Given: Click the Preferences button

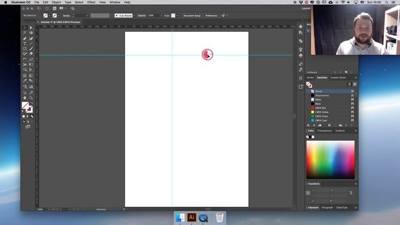Looking at the screenshot, I should (211, 16).
